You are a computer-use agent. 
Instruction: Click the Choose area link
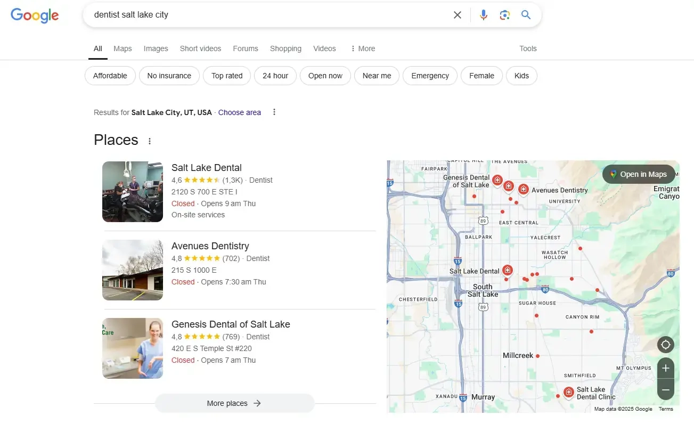point(239,112)
